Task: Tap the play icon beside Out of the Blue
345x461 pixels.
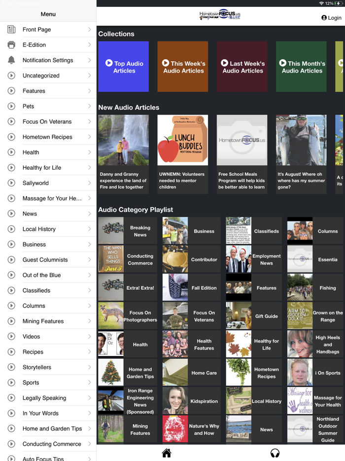Action: [x=11, y=275]
